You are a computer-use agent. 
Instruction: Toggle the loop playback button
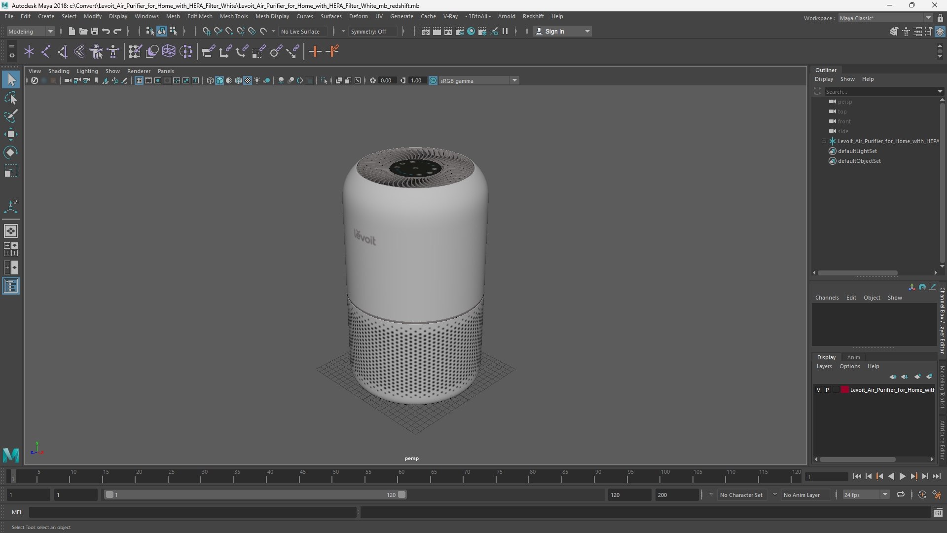901,495
